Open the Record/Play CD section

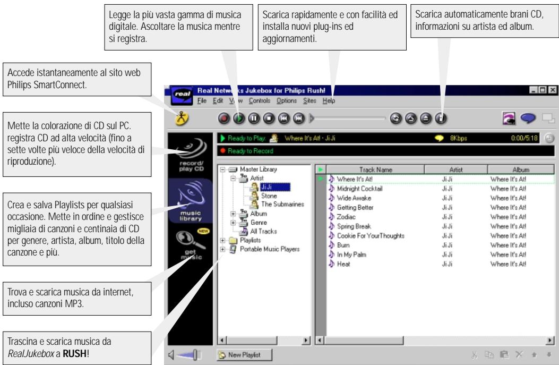tap(191, 155)
